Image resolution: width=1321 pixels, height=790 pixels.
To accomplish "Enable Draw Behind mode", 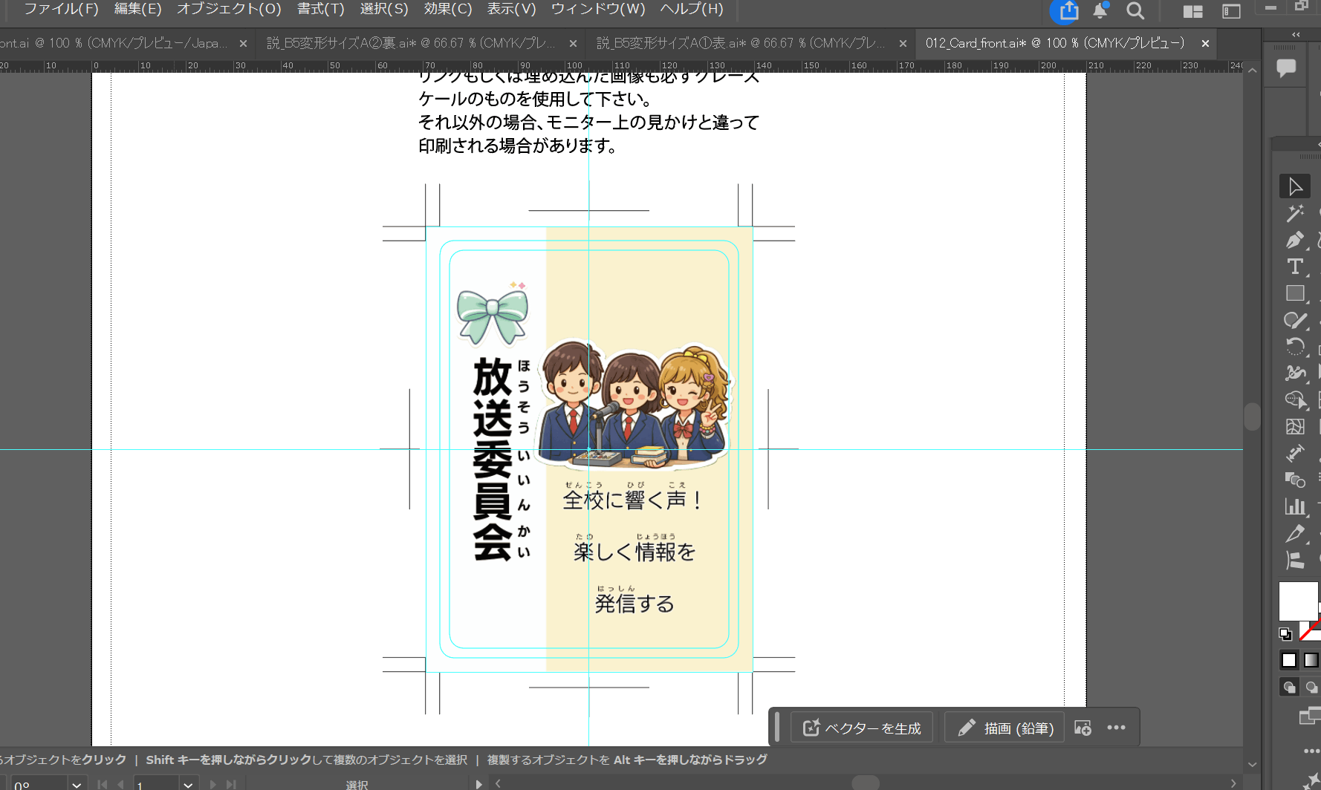I will click(1311, 688).
